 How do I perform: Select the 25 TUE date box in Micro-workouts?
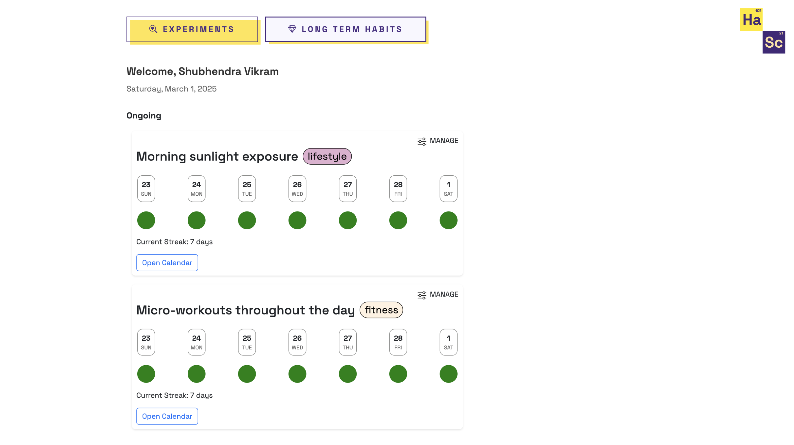click(x=247, y=342)
